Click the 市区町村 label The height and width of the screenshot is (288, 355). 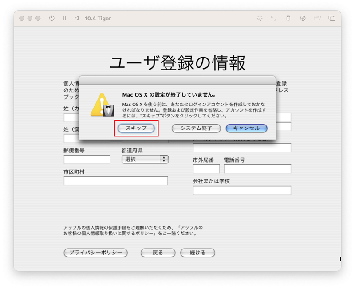74,172
